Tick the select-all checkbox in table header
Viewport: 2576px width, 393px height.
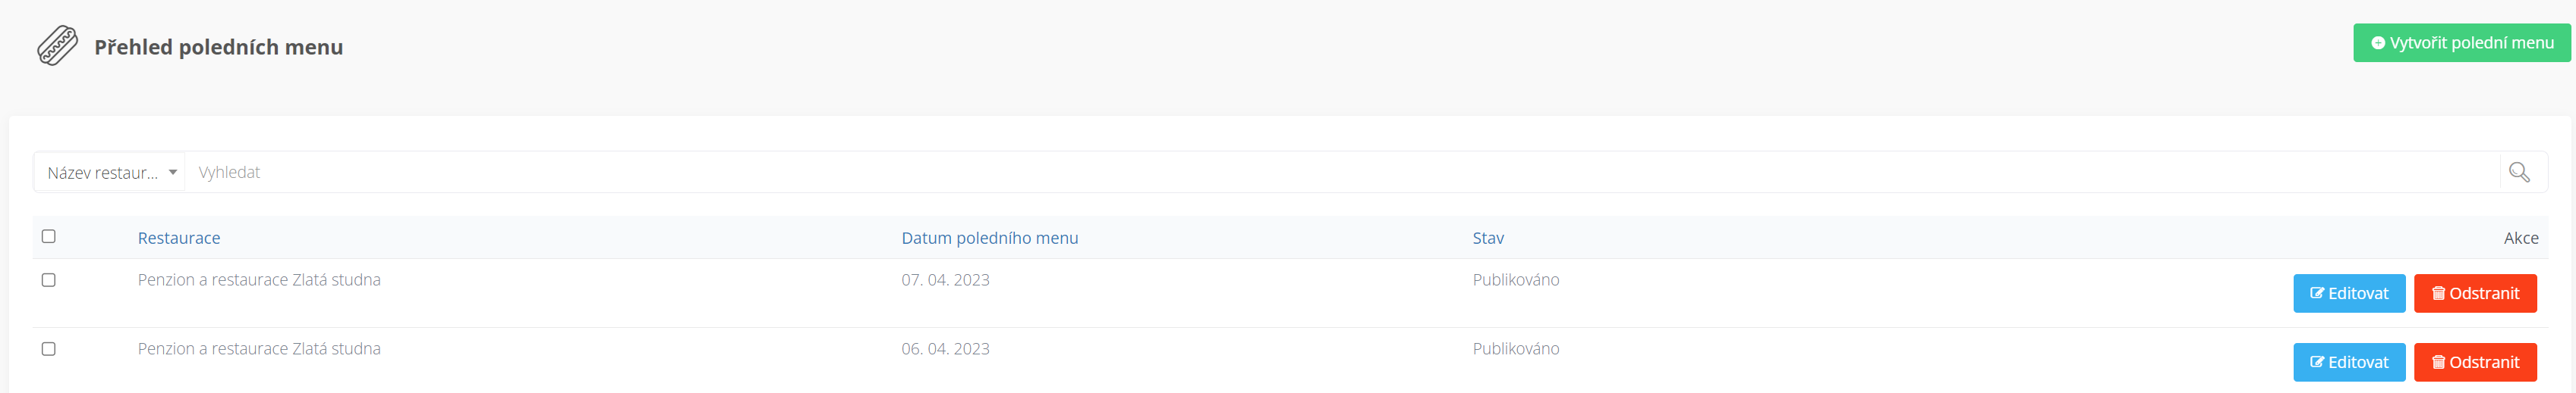click(48, 236)
